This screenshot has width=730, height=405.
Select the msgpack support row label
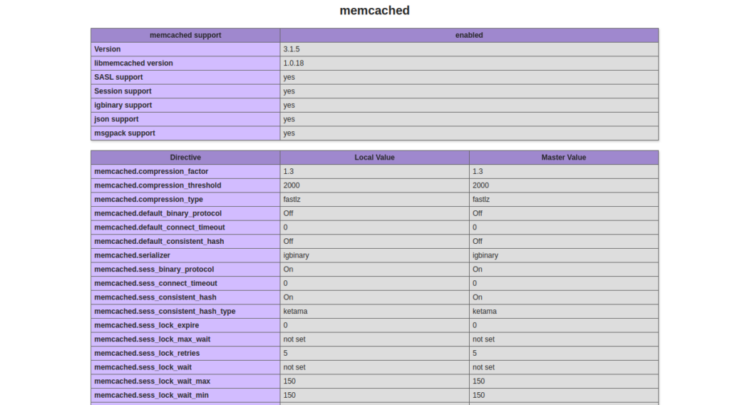click(x=185, y=133)
